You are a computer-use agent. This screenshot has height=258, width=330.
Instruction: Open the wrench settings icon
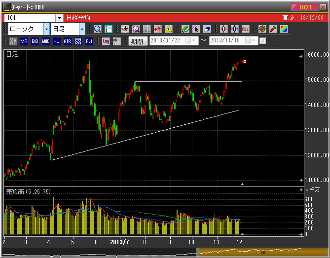(273, 29)
